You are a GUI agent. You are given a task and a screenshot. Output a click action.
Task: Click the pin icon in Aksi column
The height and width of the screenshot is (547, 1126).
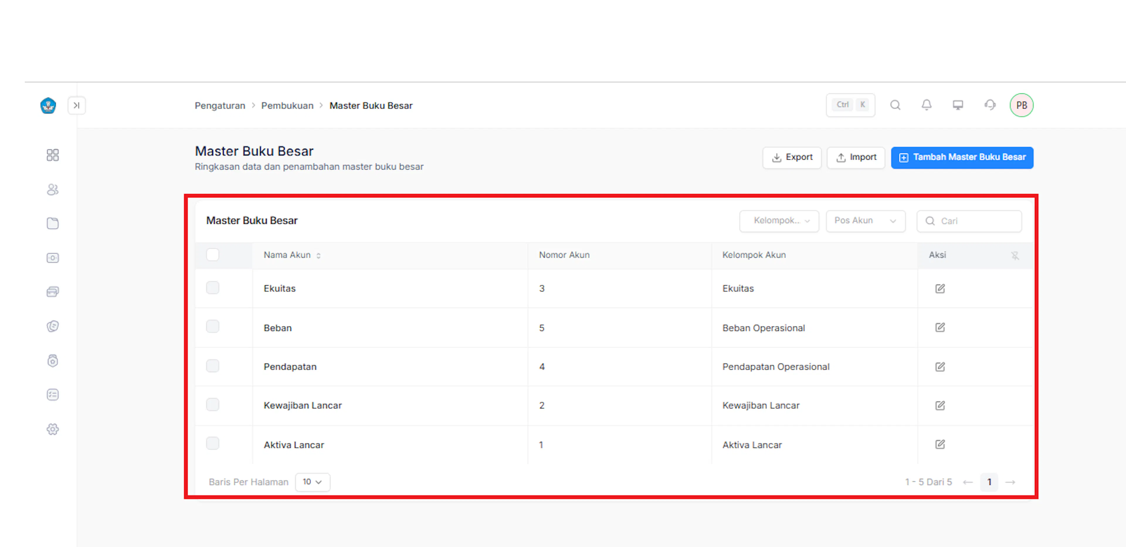coord(1015,255)
